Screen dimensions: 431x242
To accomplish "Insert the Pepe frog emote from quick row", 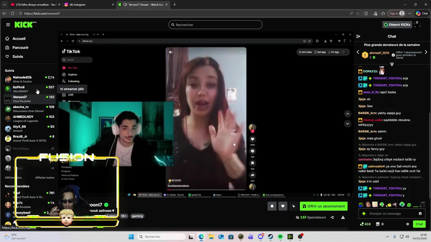I will coord(361,204).
